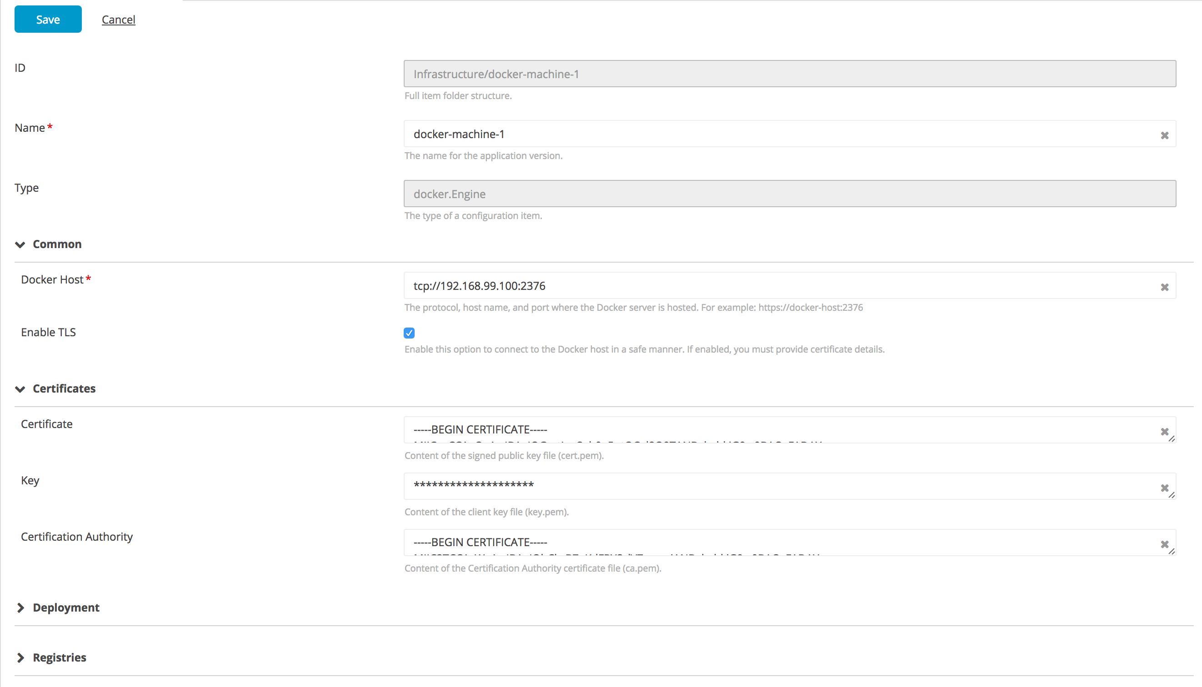The height and width of the screenshot is (687, 1202).
Task: Clear the Docker Host field with its X icon
Action: (1164, 287)
